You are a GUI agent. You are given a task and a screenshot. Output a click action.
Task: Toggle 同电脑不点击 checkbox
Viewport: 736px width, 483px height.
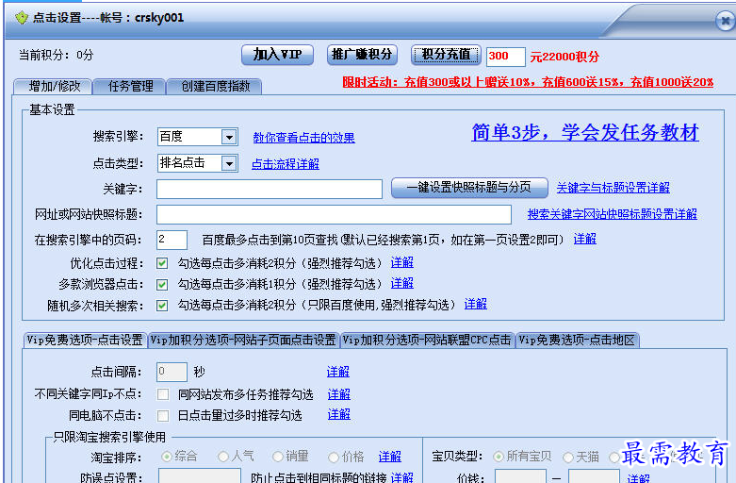coord(163,416)
